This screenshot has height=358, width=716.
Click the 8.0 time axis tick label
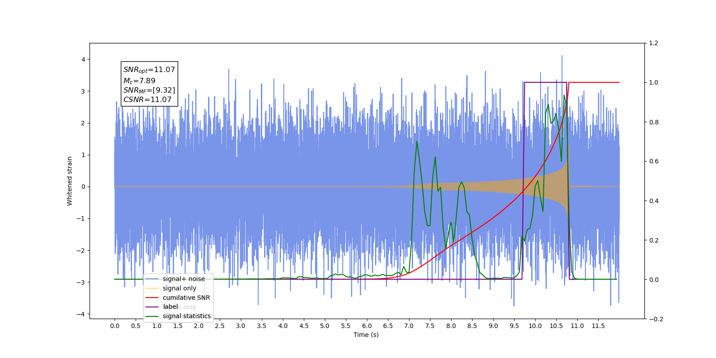[451, 326]
